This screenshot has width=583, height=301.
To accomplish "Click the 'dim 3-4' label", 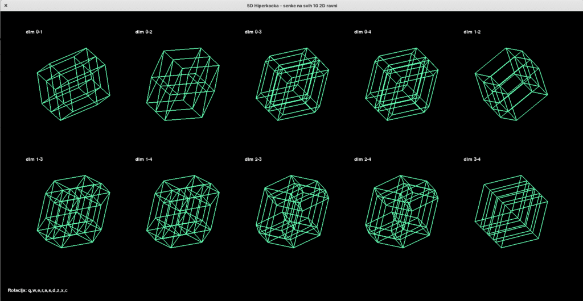I will [x=472, y=160].
